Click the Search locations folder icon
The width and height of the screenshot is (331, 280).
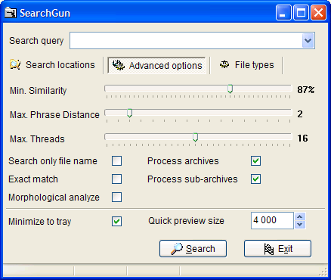[15, 64]
